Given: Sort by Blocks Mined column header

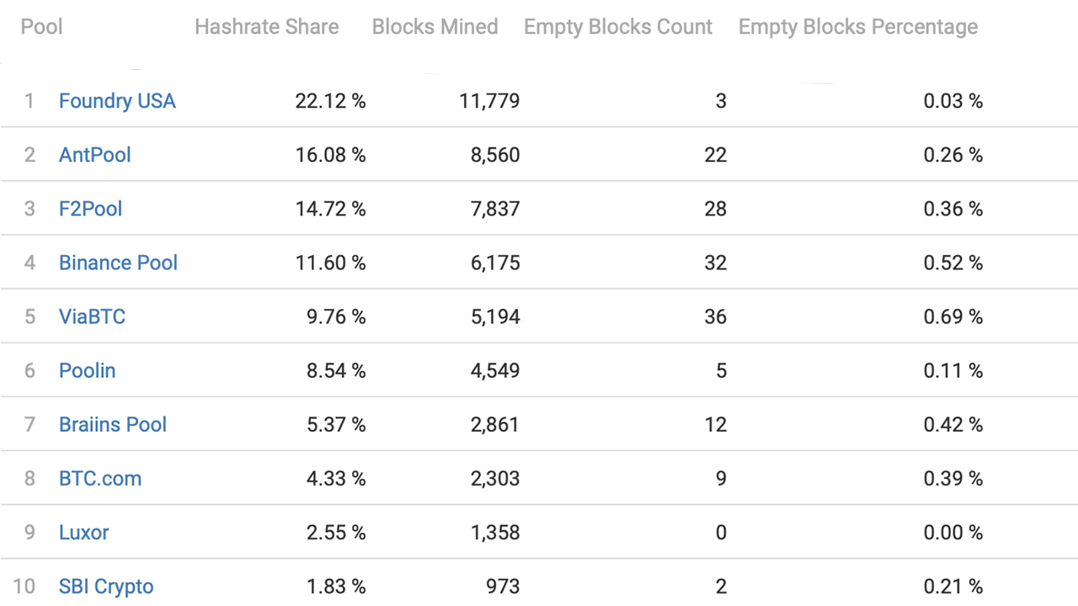Looking at the screenshot, I should pos(435,27).
